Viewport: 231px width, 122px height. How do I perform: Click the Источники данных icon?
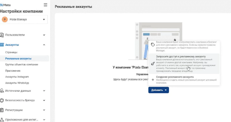click(x=2, y=91)
